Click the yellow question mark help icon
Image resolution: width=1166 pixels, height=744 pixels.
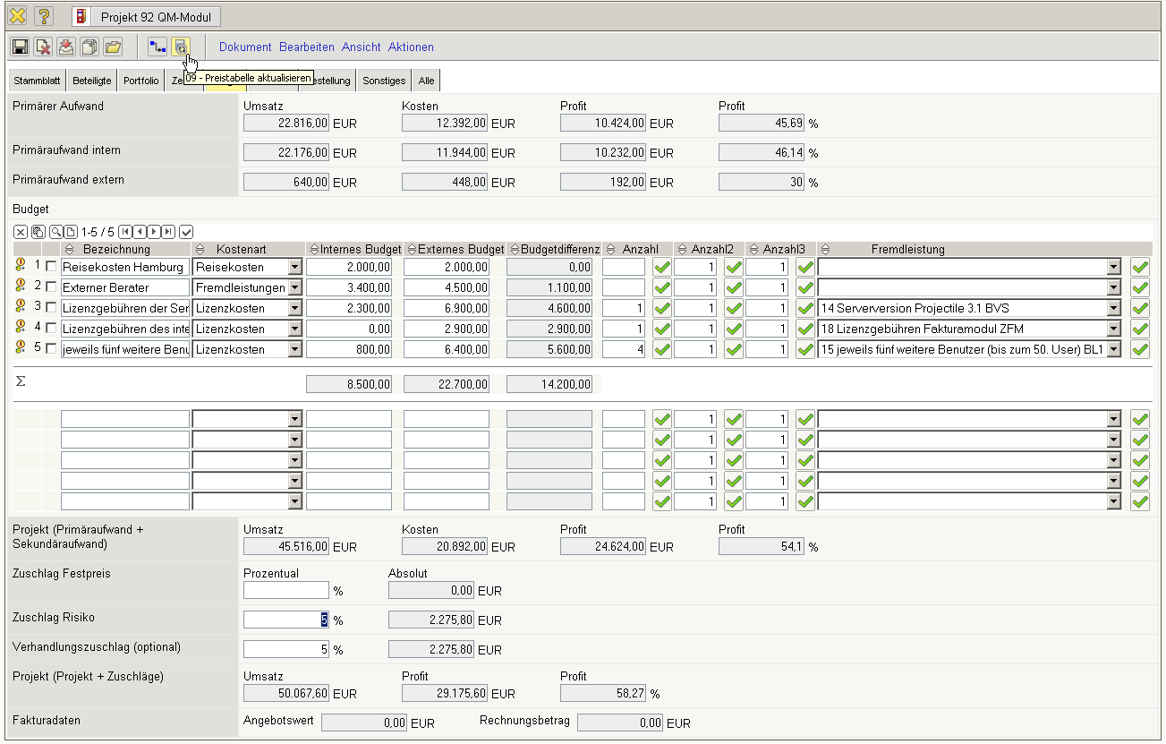(x=44, y=16)
